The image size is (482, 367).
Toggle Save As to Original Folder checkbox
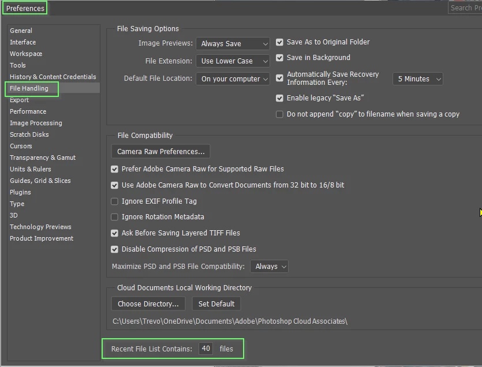pyautogui.click(x=279, y=42)
